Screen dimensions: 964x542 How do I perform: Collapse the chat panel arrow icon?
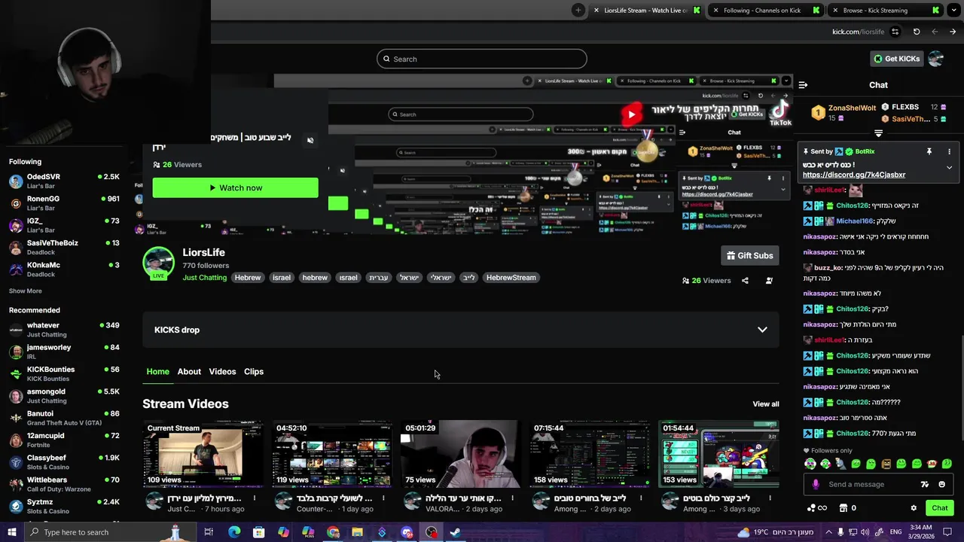pyautogui.click(x=803, y=85)
